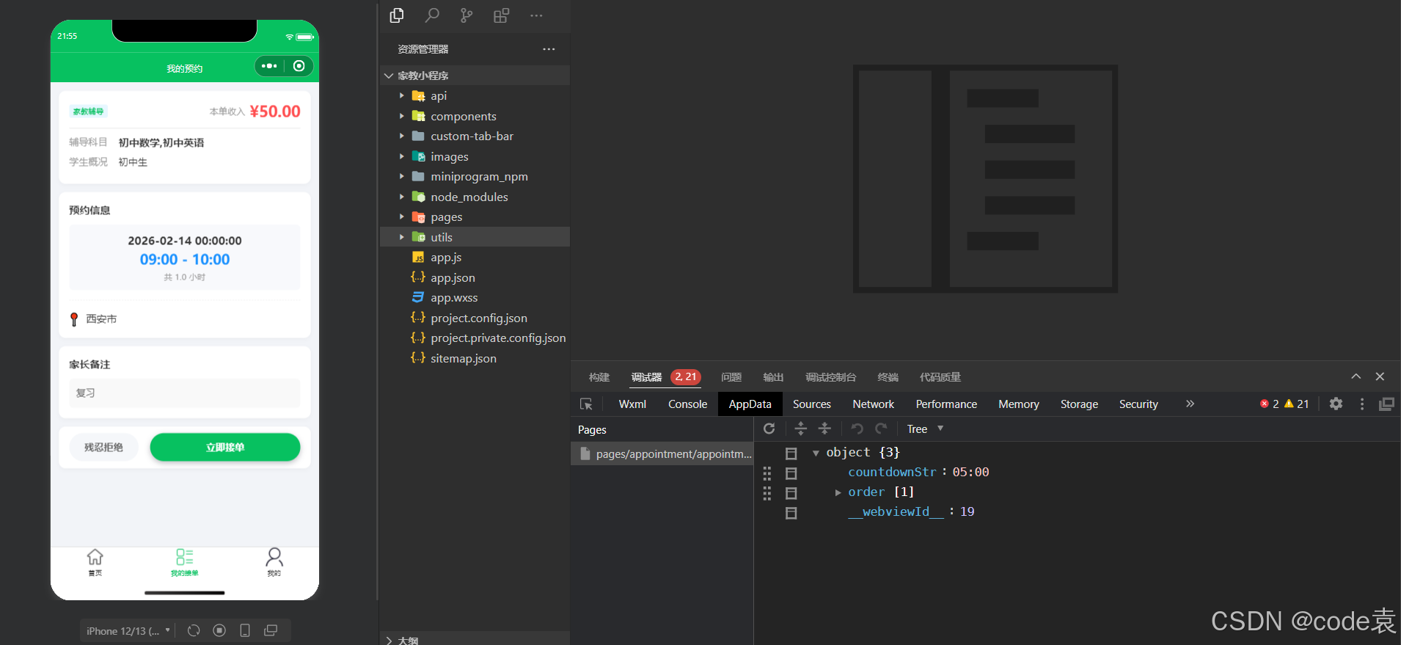Open the Extensions blocks icon
The image size is (1401, 645).
(x=501, y=15)
